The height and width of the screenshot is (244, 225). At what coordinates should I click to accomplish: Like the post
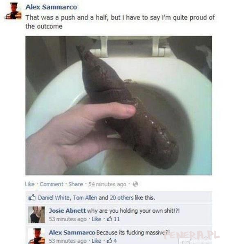(30, 184)
